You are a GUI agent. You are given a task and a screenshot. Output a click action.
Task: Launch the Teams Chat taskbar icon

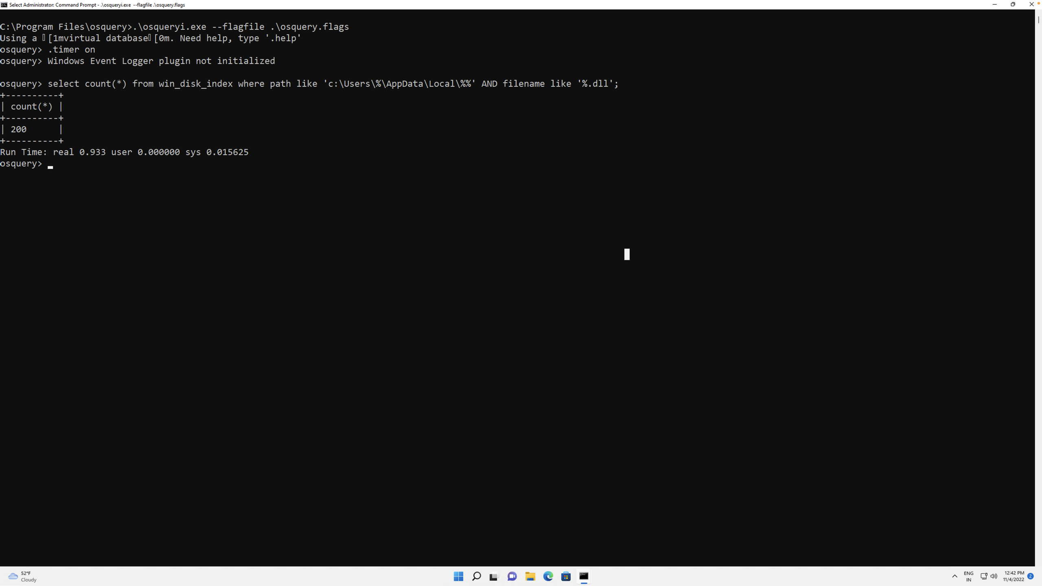click(512, 576)
